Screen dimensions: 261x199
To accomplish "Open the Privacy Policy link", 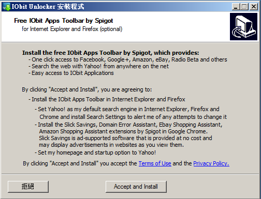I will [x=211, y=163].
